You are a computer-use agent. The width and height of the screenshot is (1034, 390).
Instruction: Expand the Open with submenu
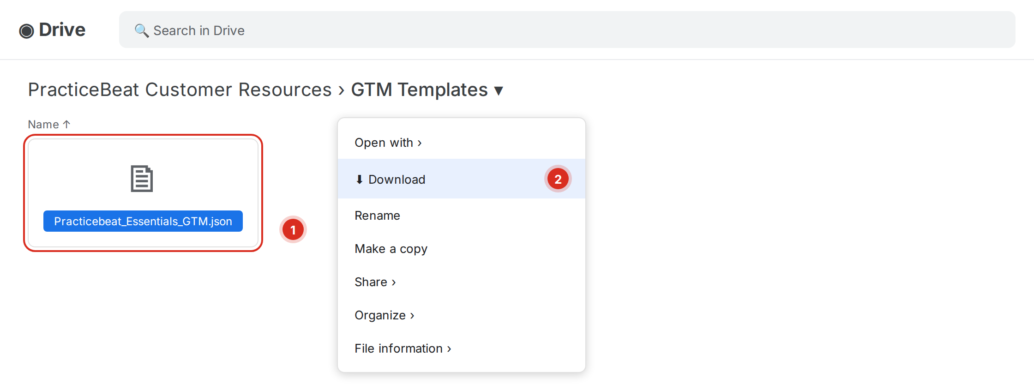tap(462, 143)
